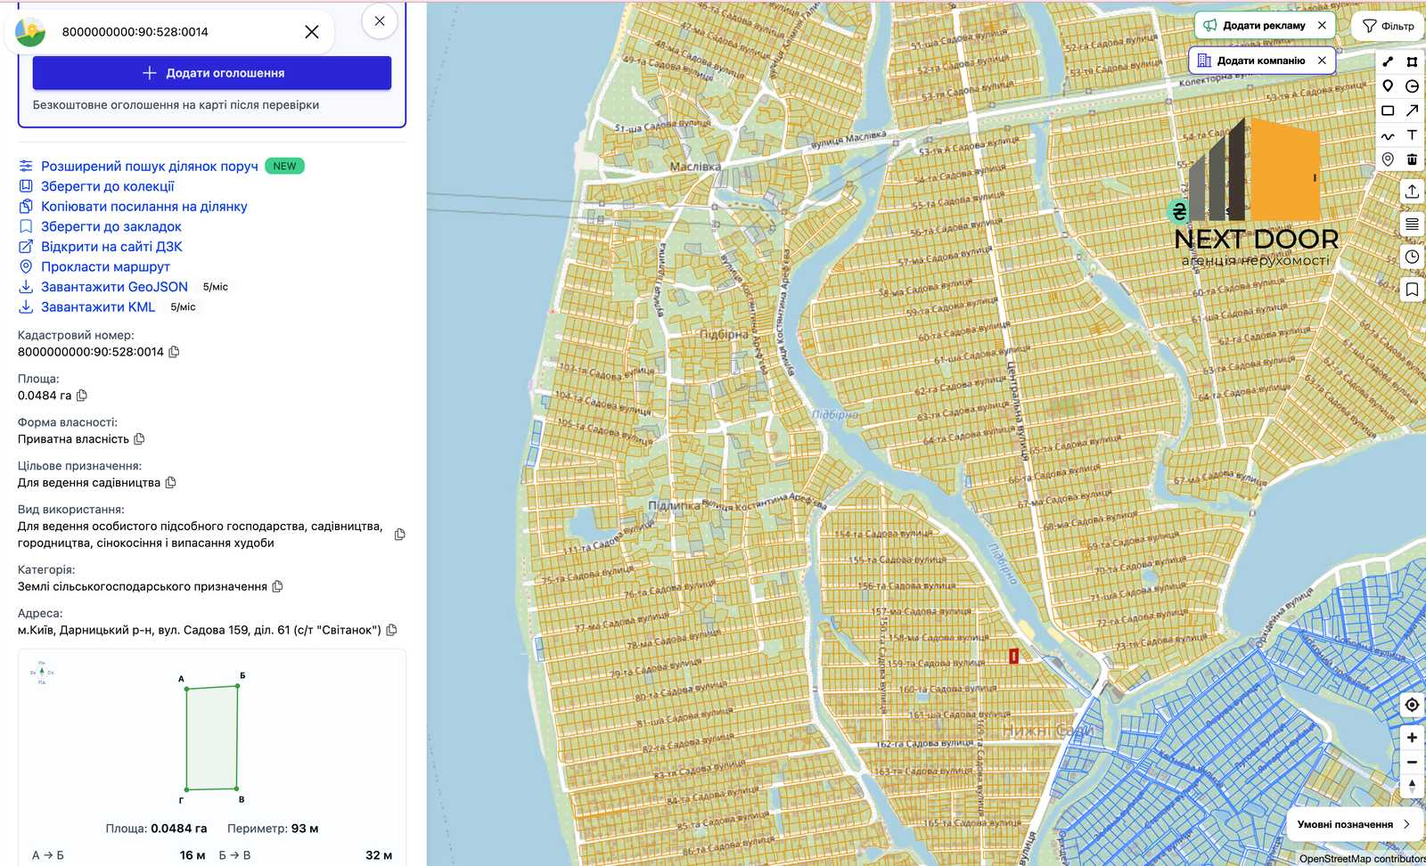Open the history clock panel
The image size is (1426, 866).
click(x=1412, y=257)
